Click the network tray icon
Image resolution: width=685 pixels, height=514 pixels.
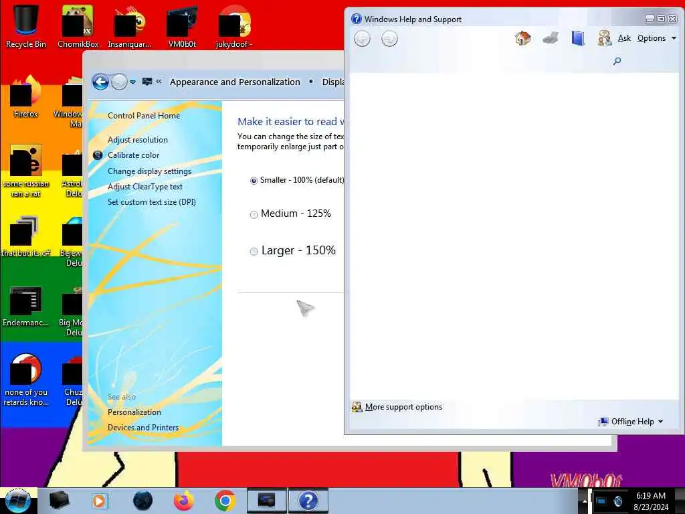(x=601, y=501)
